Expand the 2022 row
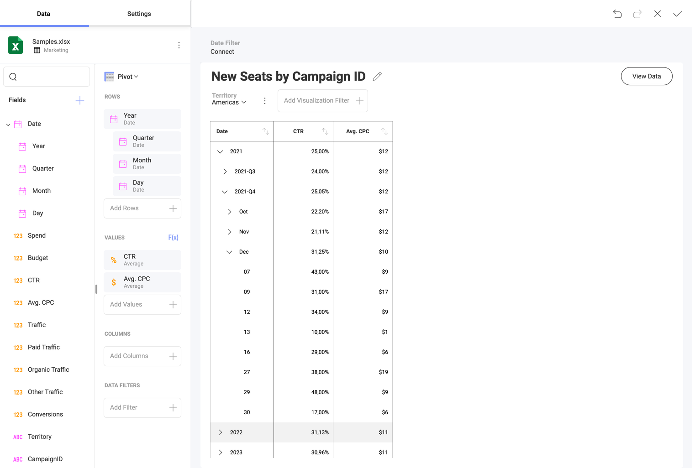The width and height of the screenshot is (695, 468). [x=220, y=432]
